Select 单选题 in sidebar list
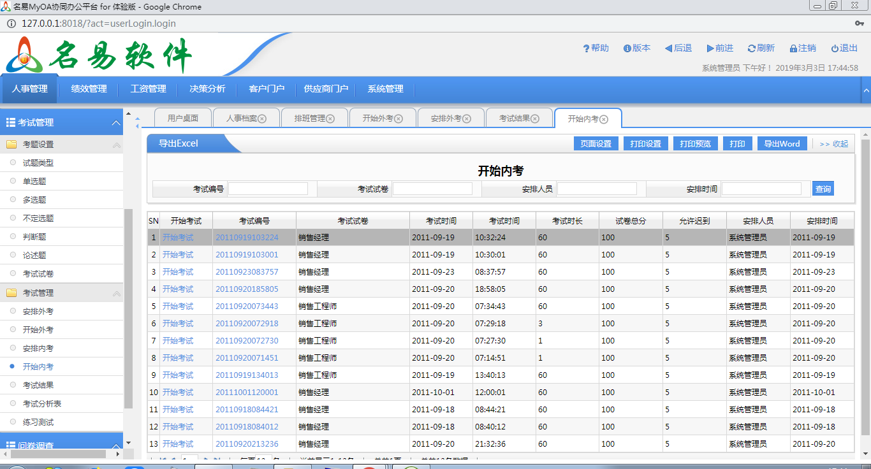This screenshot has height=469, width=871. click(34, 182)
